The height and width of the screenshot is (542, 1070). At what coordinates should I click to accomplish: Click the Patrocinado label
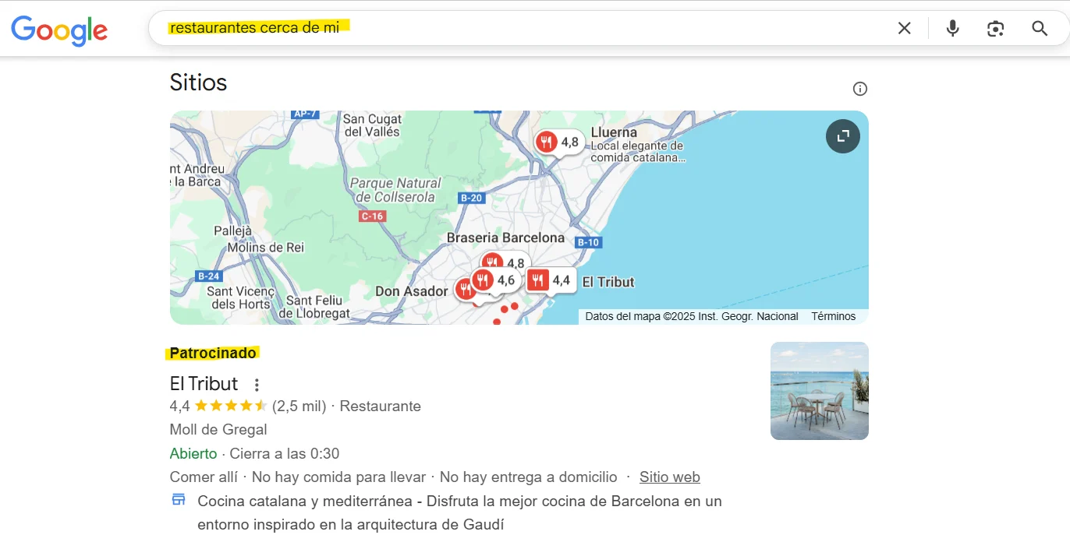213,354
